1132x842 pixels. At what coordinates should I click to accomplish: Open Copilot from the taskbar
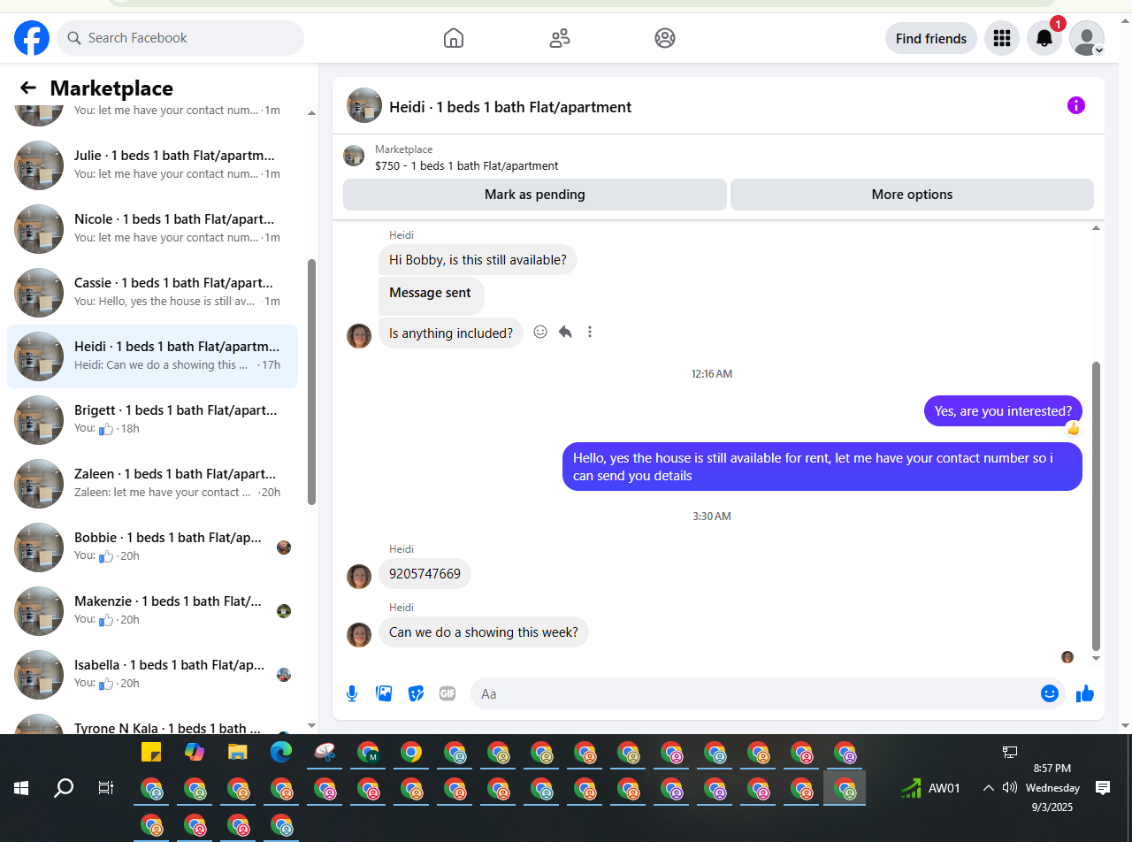[195, 753]
